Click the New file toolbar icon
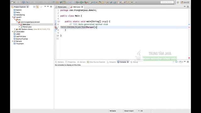 pyautogui.click(x=12, y=2)
